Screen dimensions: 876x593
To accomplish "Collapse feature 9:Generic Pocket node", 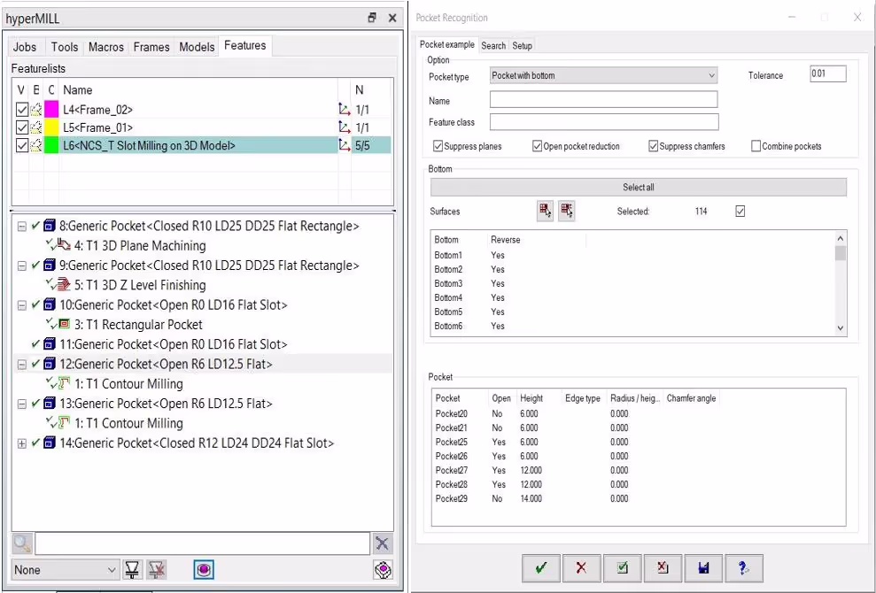I will [22, 266].
